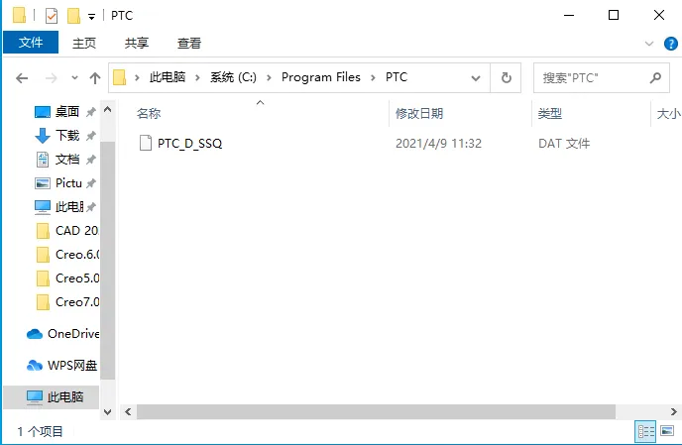
Task: Switch to the 查看 ribbon tab
Action: pyautogui.click(x=188, y=43)
